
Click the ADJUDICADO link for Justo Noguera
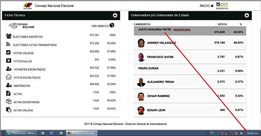182,29
